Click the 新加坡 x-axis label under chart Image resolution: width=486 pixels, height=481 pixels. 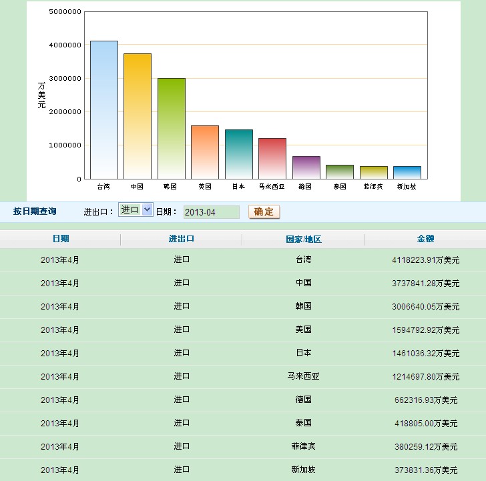tap(407, 186)
